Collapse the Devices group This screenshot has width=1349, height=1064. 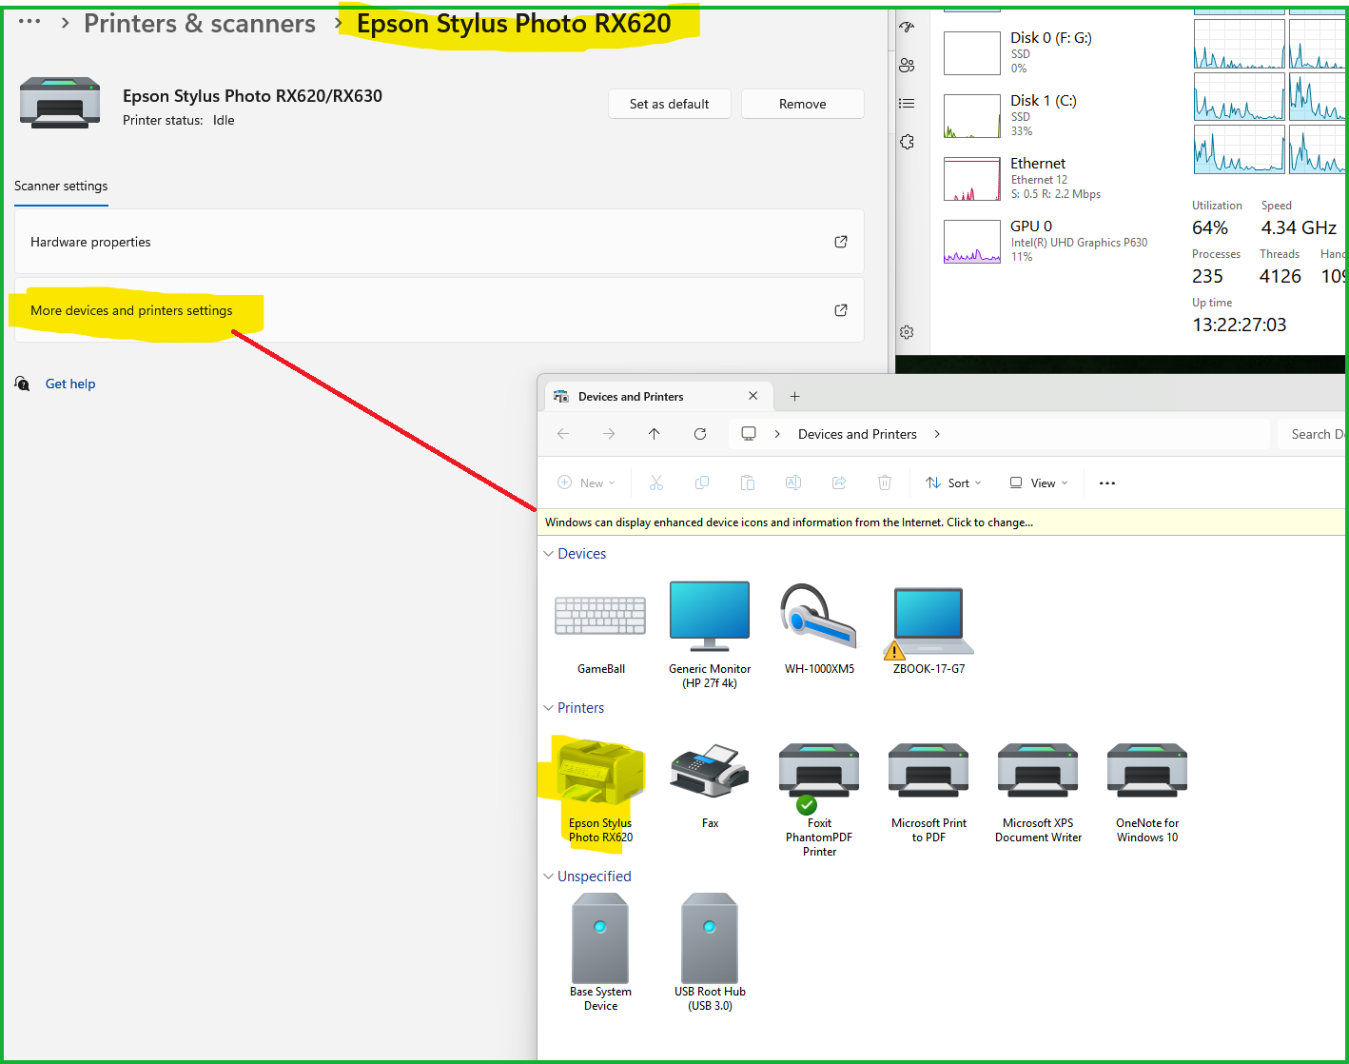coord(548,554)
